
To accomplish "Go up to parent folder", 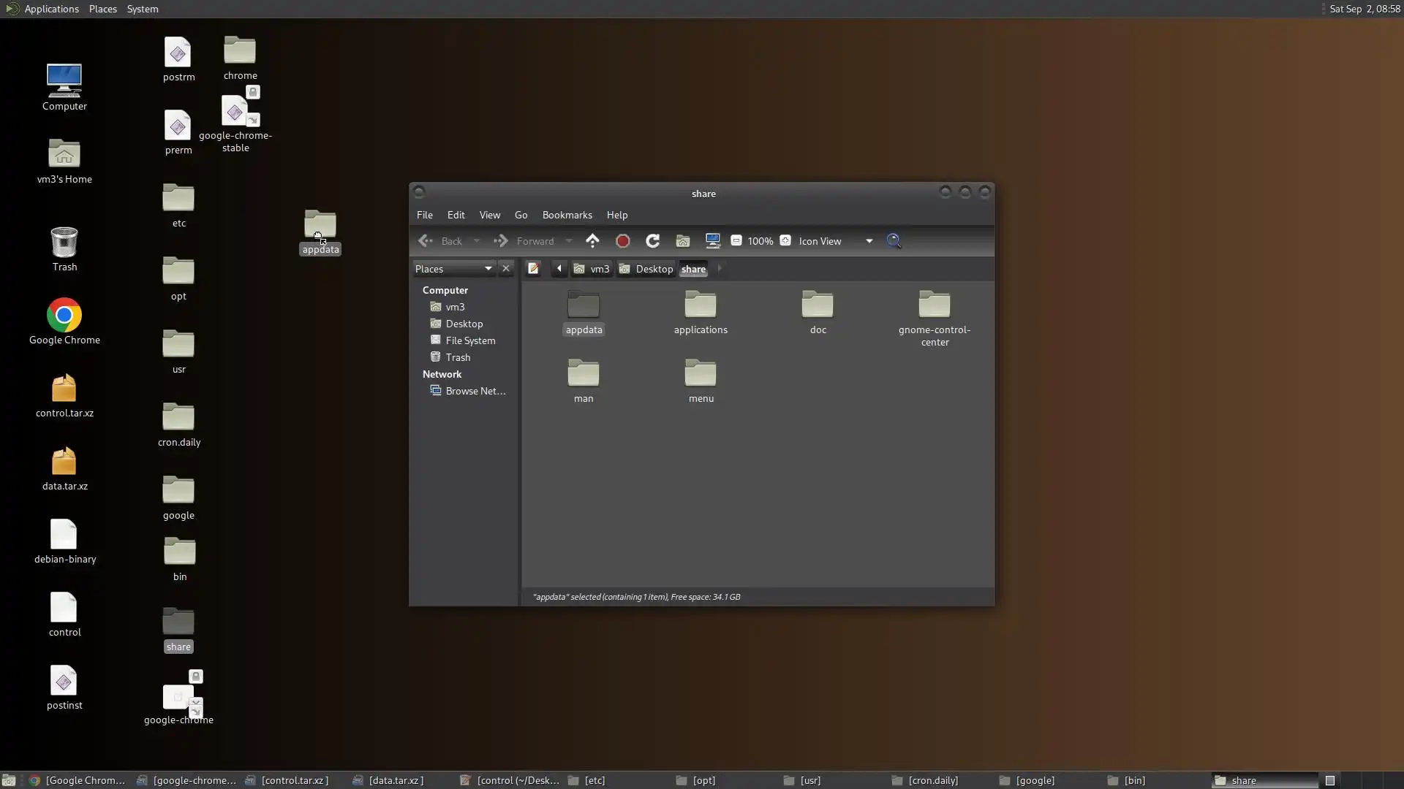I will (592, 240).
